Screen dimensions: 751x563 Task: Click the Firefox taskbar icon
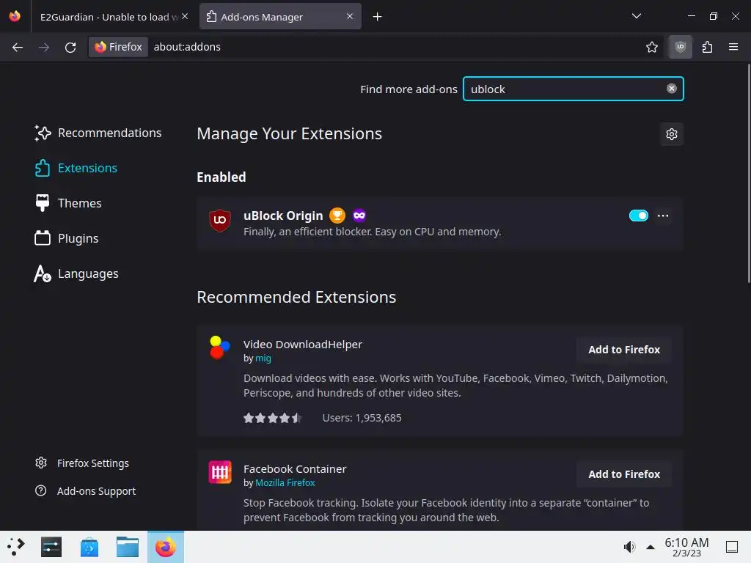click(166, 547)
